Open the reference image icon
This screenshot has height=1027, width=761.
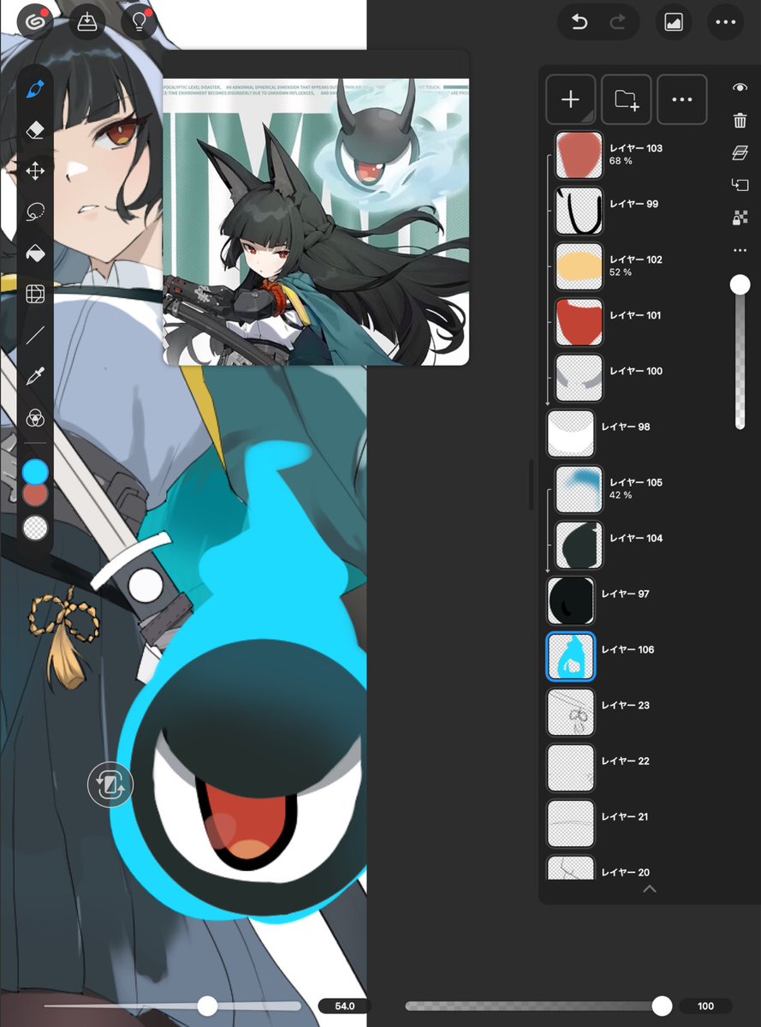point(674,22)
